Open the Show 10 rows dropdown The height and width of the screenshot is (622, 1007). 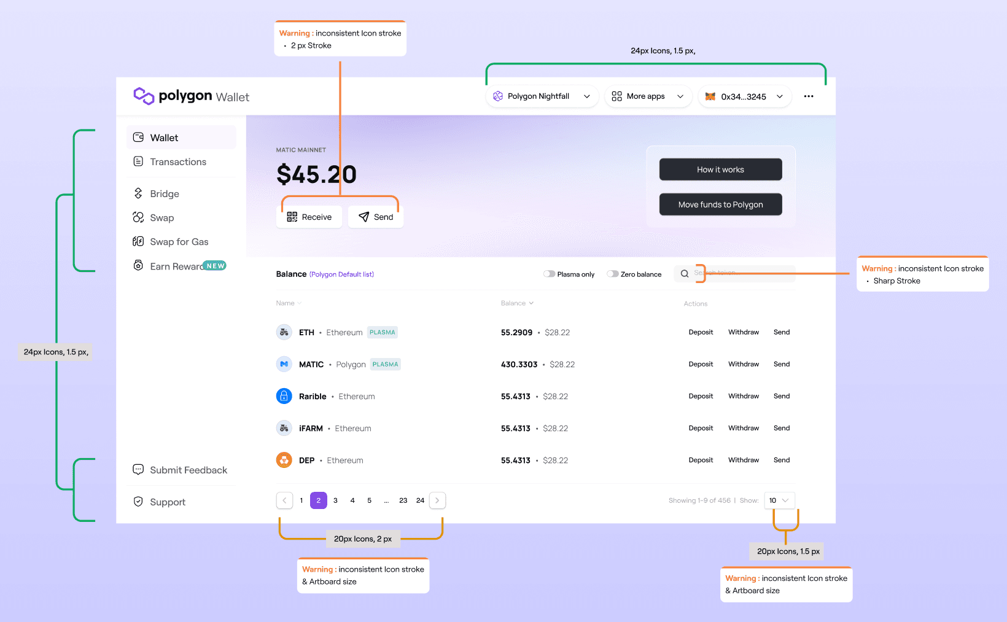pos(780,500)
